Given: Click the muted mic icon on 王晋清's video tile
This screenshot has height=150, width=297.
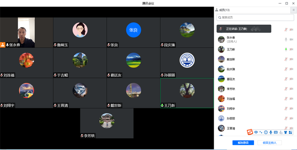Looking at the screenshot, I should point(55,105).
